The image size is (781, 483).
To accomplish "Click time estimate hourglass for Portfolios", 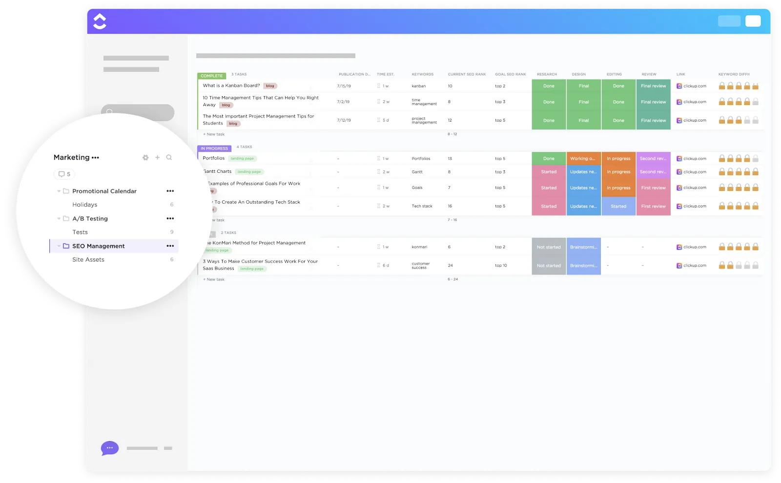I will click(x=378, y=159).
